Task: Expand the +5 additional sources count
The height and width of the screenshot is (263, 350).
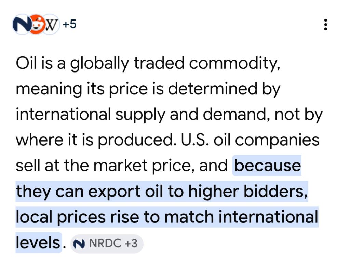Action: tap(69, 24)
